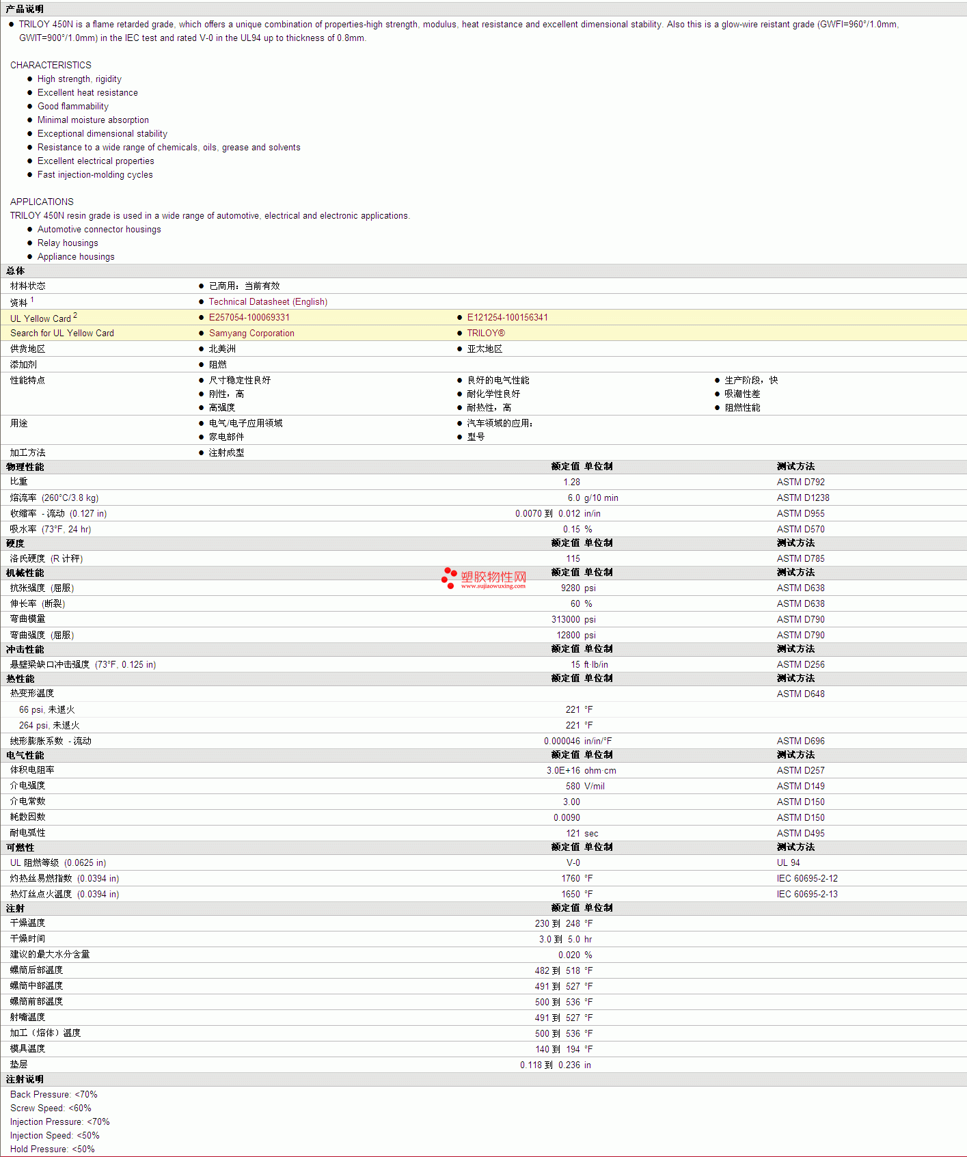Click "Excellent electrical properties" bullet
The height and width of the screenshot is (1157, 967).
point(96,161)
